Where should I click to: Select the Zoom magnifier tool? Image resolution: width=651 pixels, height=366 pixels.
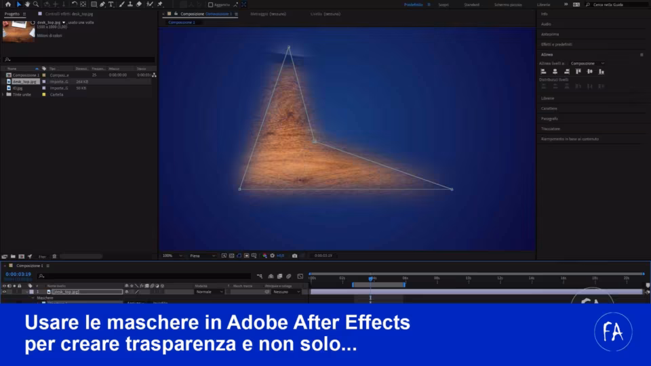pos(36,4)
